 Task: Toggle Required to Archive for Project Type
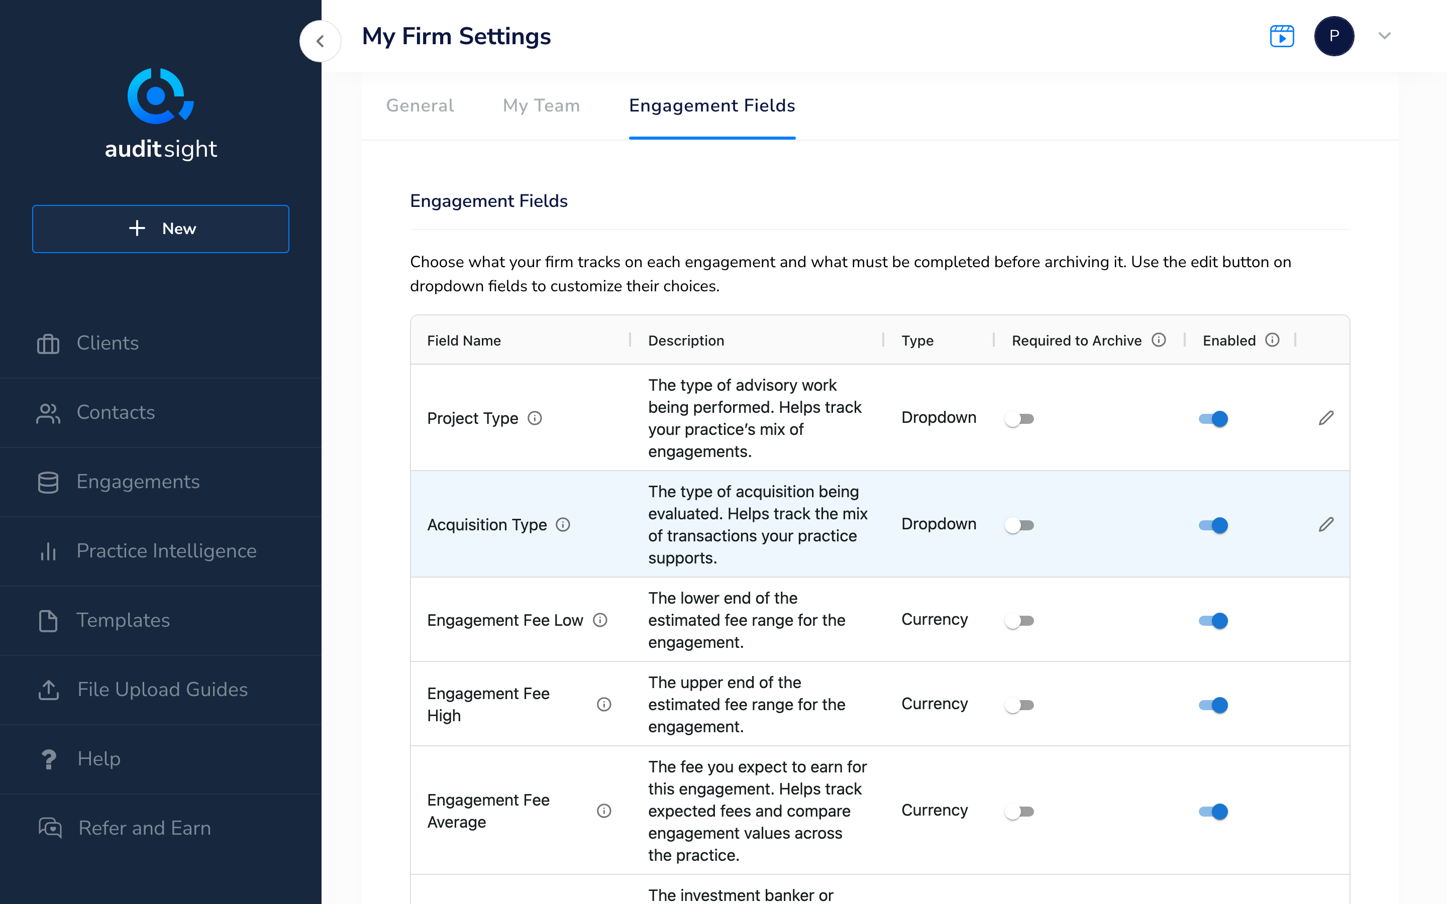click(x=1019, y=418)
